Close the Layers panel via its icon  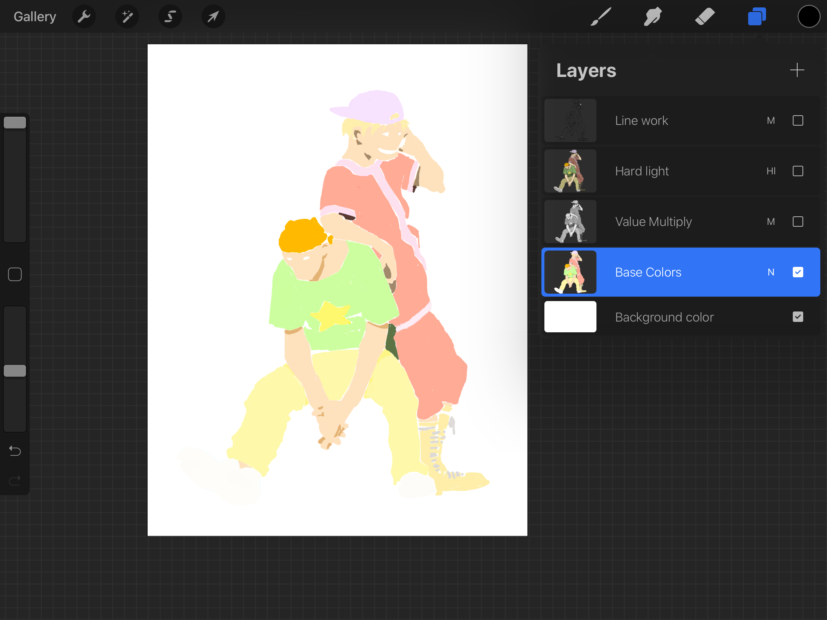click(757, 16)
